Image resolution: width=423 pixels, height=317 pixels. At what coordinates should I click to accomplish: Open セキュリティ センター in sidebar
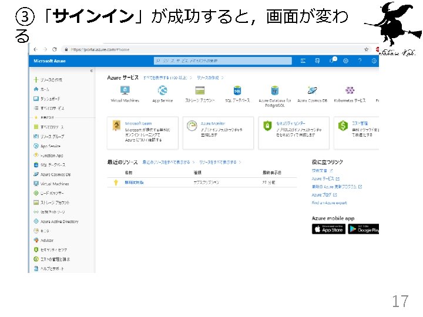[50, 249]
